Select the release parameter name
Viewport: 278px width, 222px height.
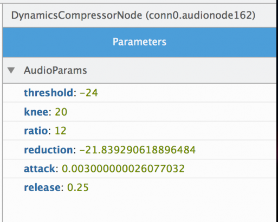coord(42,187)
